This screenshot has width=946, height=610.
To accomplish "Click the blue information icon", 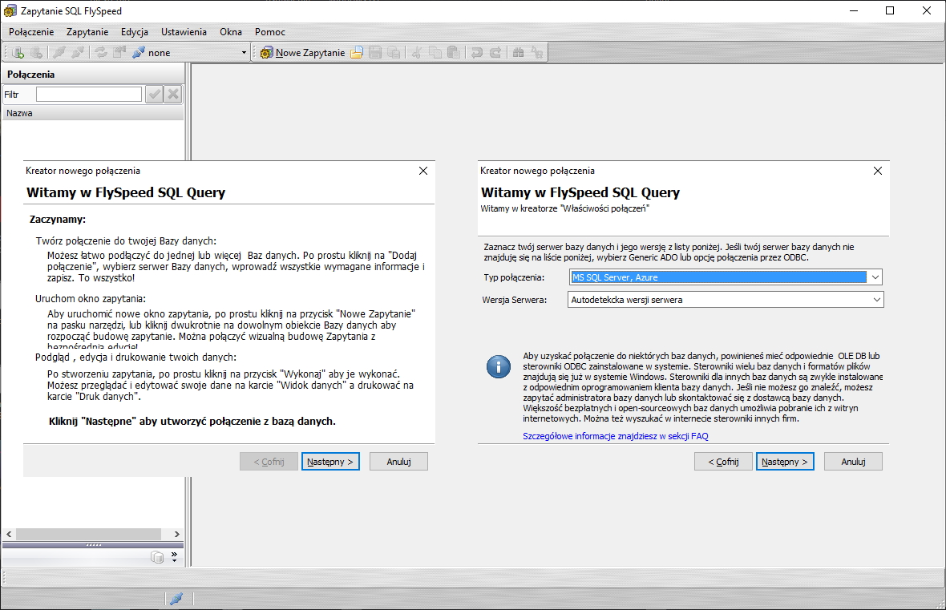I will 499,366.
